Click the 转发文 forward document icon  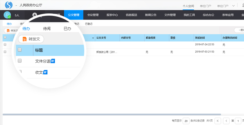click(x=25, y=39)
